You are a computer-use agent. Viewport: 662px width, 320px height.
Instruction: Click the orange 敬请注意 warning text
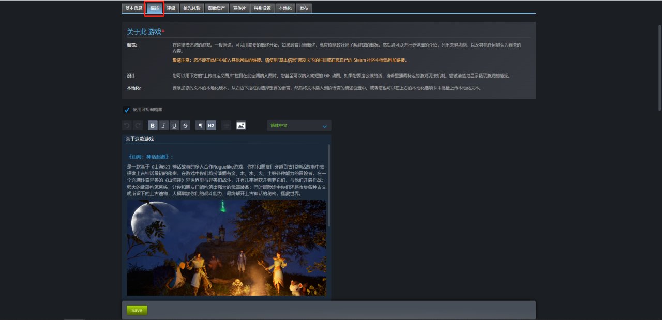tap(290, 60)
